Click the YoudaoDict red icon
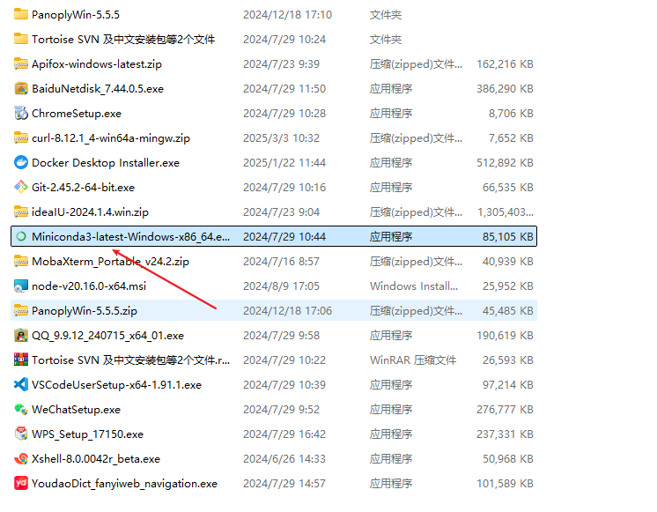Image resolution: width=657 pixels, height=512 pixels. tap(21, 484)
